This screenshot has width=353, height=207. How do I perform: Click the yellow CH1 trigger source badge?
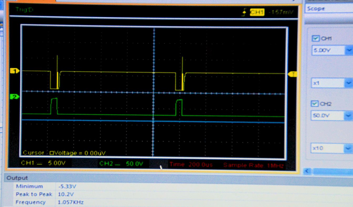coord(257,12)
